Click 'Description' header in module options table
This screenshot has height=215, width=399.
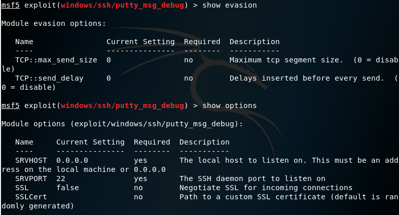[x=204, y=142]
